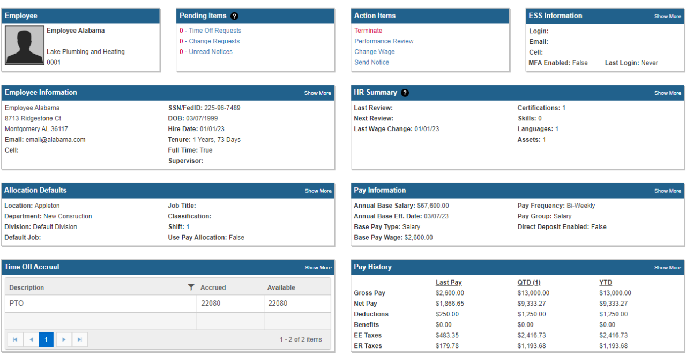Go to previous page in Time Off pager
The height and width of the screenshot is (356, 686).
point(31,339)
